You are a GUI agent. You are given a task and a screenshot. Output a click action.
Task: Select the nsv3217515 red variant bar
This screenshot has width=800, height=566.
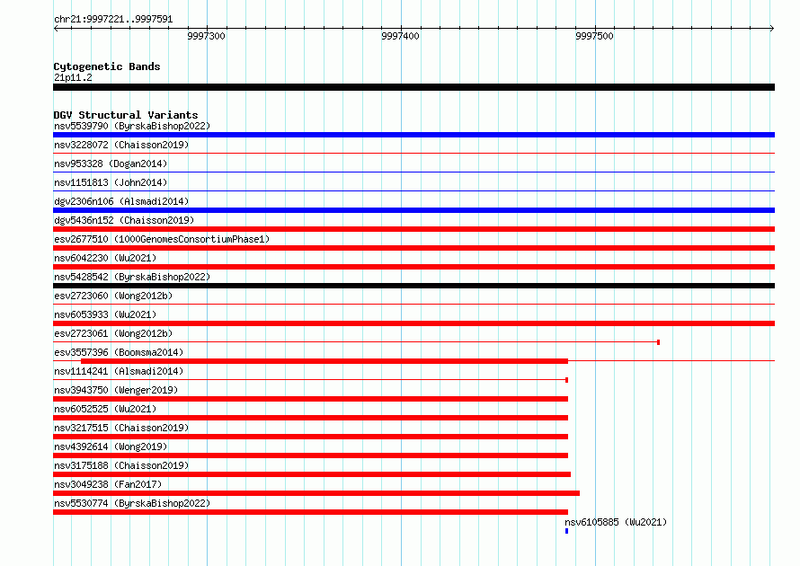311,437
